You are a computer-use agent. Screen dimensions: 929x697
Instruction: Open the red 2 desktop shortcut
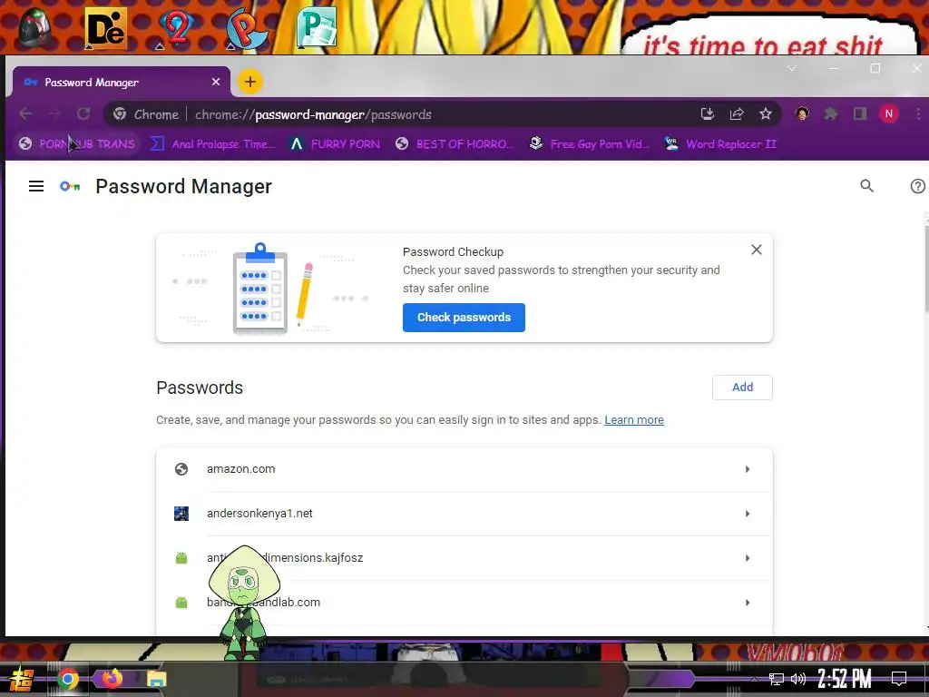coord(176,27)
